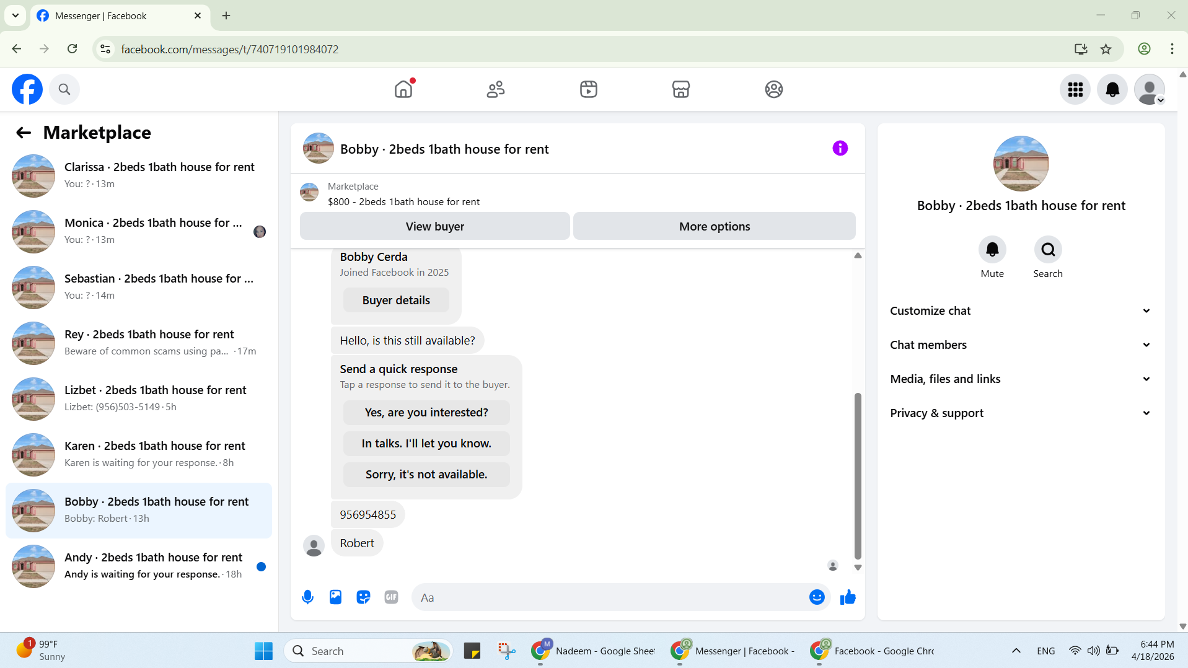Attach a photo using the image icon
Image resolution: width=1188 pixels, height=668 pixels.
point(335,597)
